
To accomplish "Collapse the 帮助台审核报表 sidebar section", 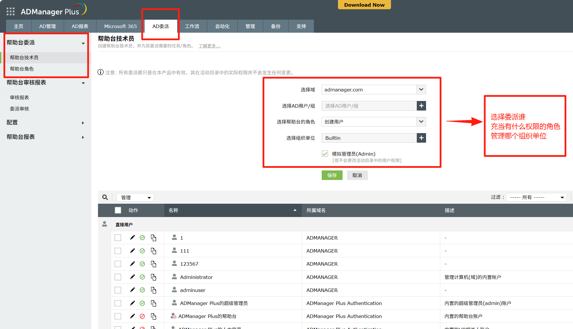I will tap(83, 83).
